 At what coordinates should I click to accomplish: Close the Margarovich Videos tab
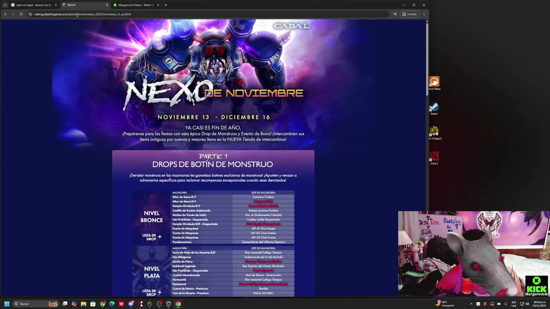point(158,5)
